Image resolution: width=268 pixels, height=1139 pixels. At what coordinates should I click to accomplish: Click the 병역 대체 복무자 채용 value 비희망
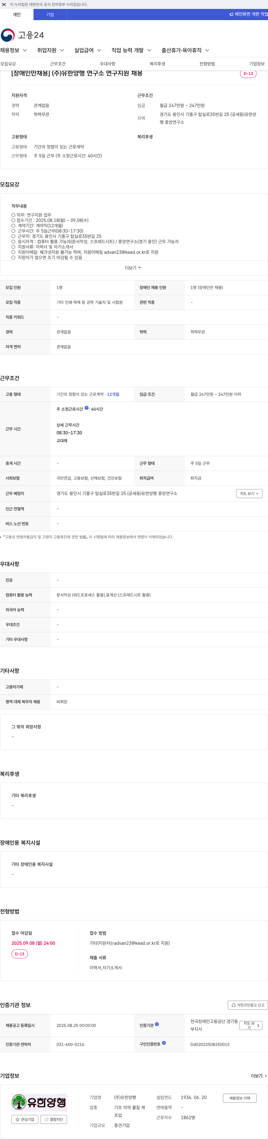point(62,702)
